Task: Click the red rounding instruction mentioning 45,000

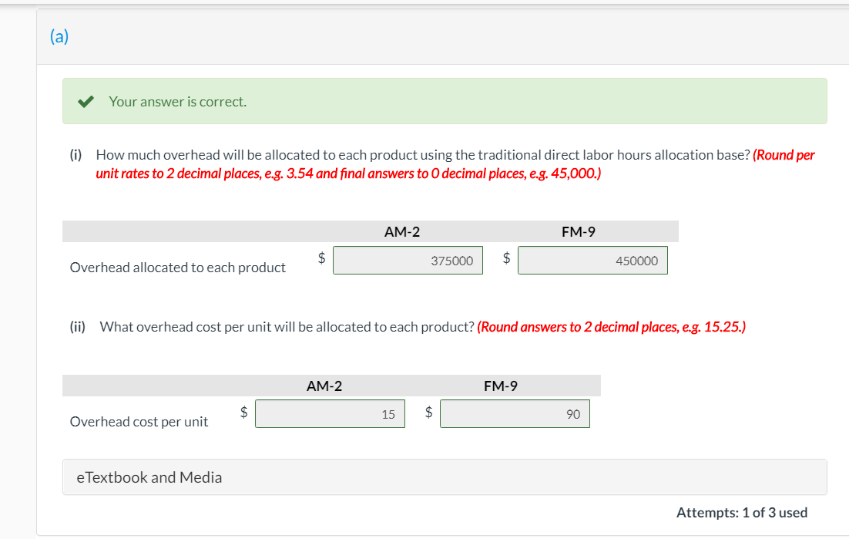Action: [348, 173]
